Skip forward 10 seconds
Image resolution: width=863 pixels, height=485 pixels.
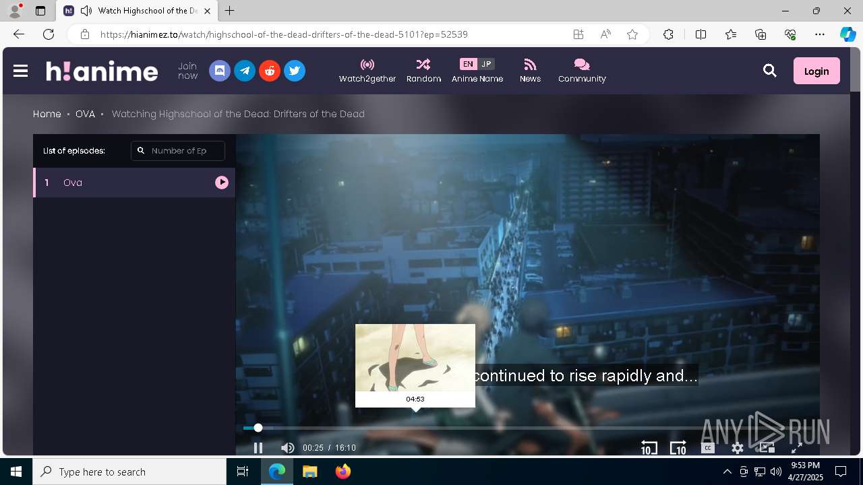pos(678,448)
